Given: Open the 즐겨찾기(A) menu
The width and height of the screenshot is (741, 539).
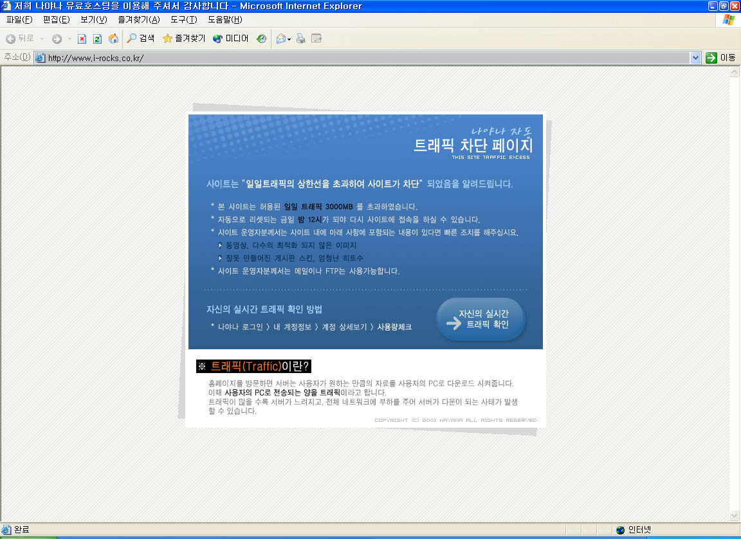Looking at the screenshot, I should click(139, 19).
